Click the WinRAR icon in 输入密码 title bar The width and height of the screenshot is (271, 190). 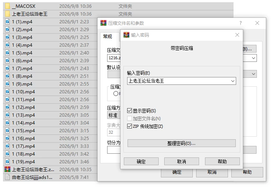[x=126, y=35]
